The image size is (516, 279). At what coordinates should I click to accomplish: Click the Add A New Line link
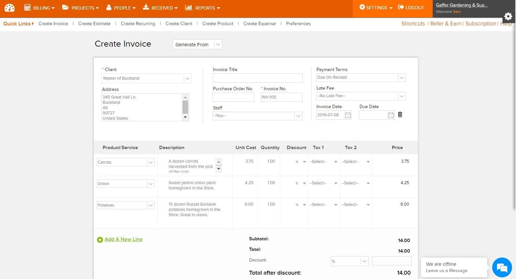point(124,239)
